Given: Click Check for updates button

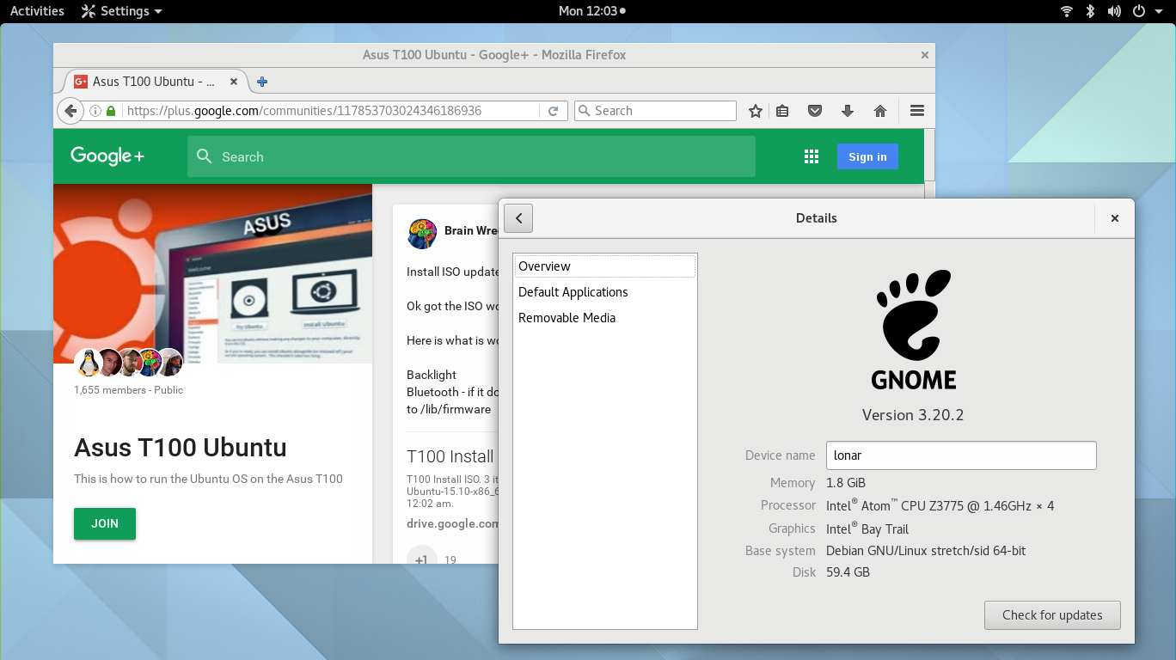Looking at the screenshot, I should point(1052,615).
